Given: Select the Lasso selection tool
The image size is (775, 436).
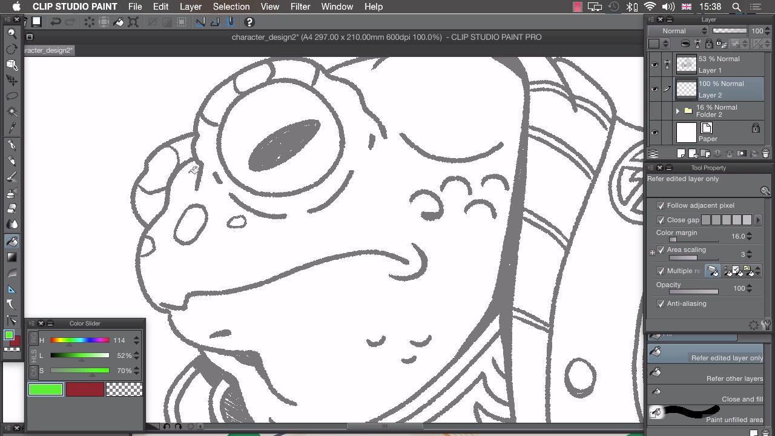Looking at the screenshot, I should [x=12, y=96].
